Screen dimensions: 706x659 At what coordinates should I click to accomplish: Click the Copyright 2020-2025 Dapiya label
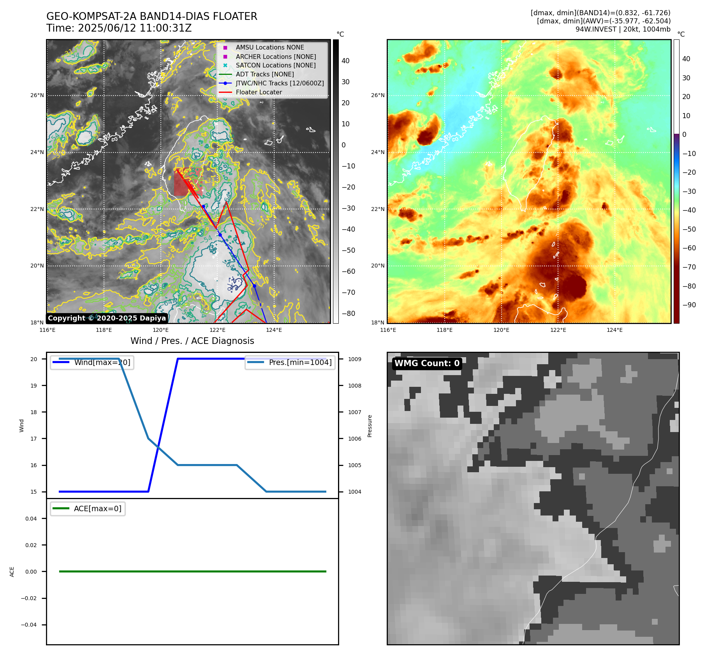[x=107, y=318]
